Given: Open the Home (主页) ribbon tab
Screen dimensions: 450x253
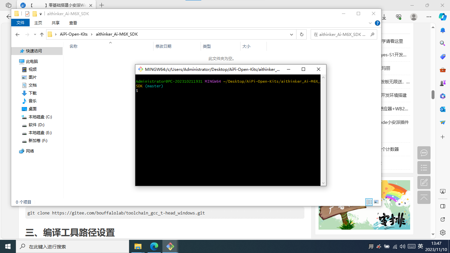Looking at the screenshot, I should click(x=38, y=23).
